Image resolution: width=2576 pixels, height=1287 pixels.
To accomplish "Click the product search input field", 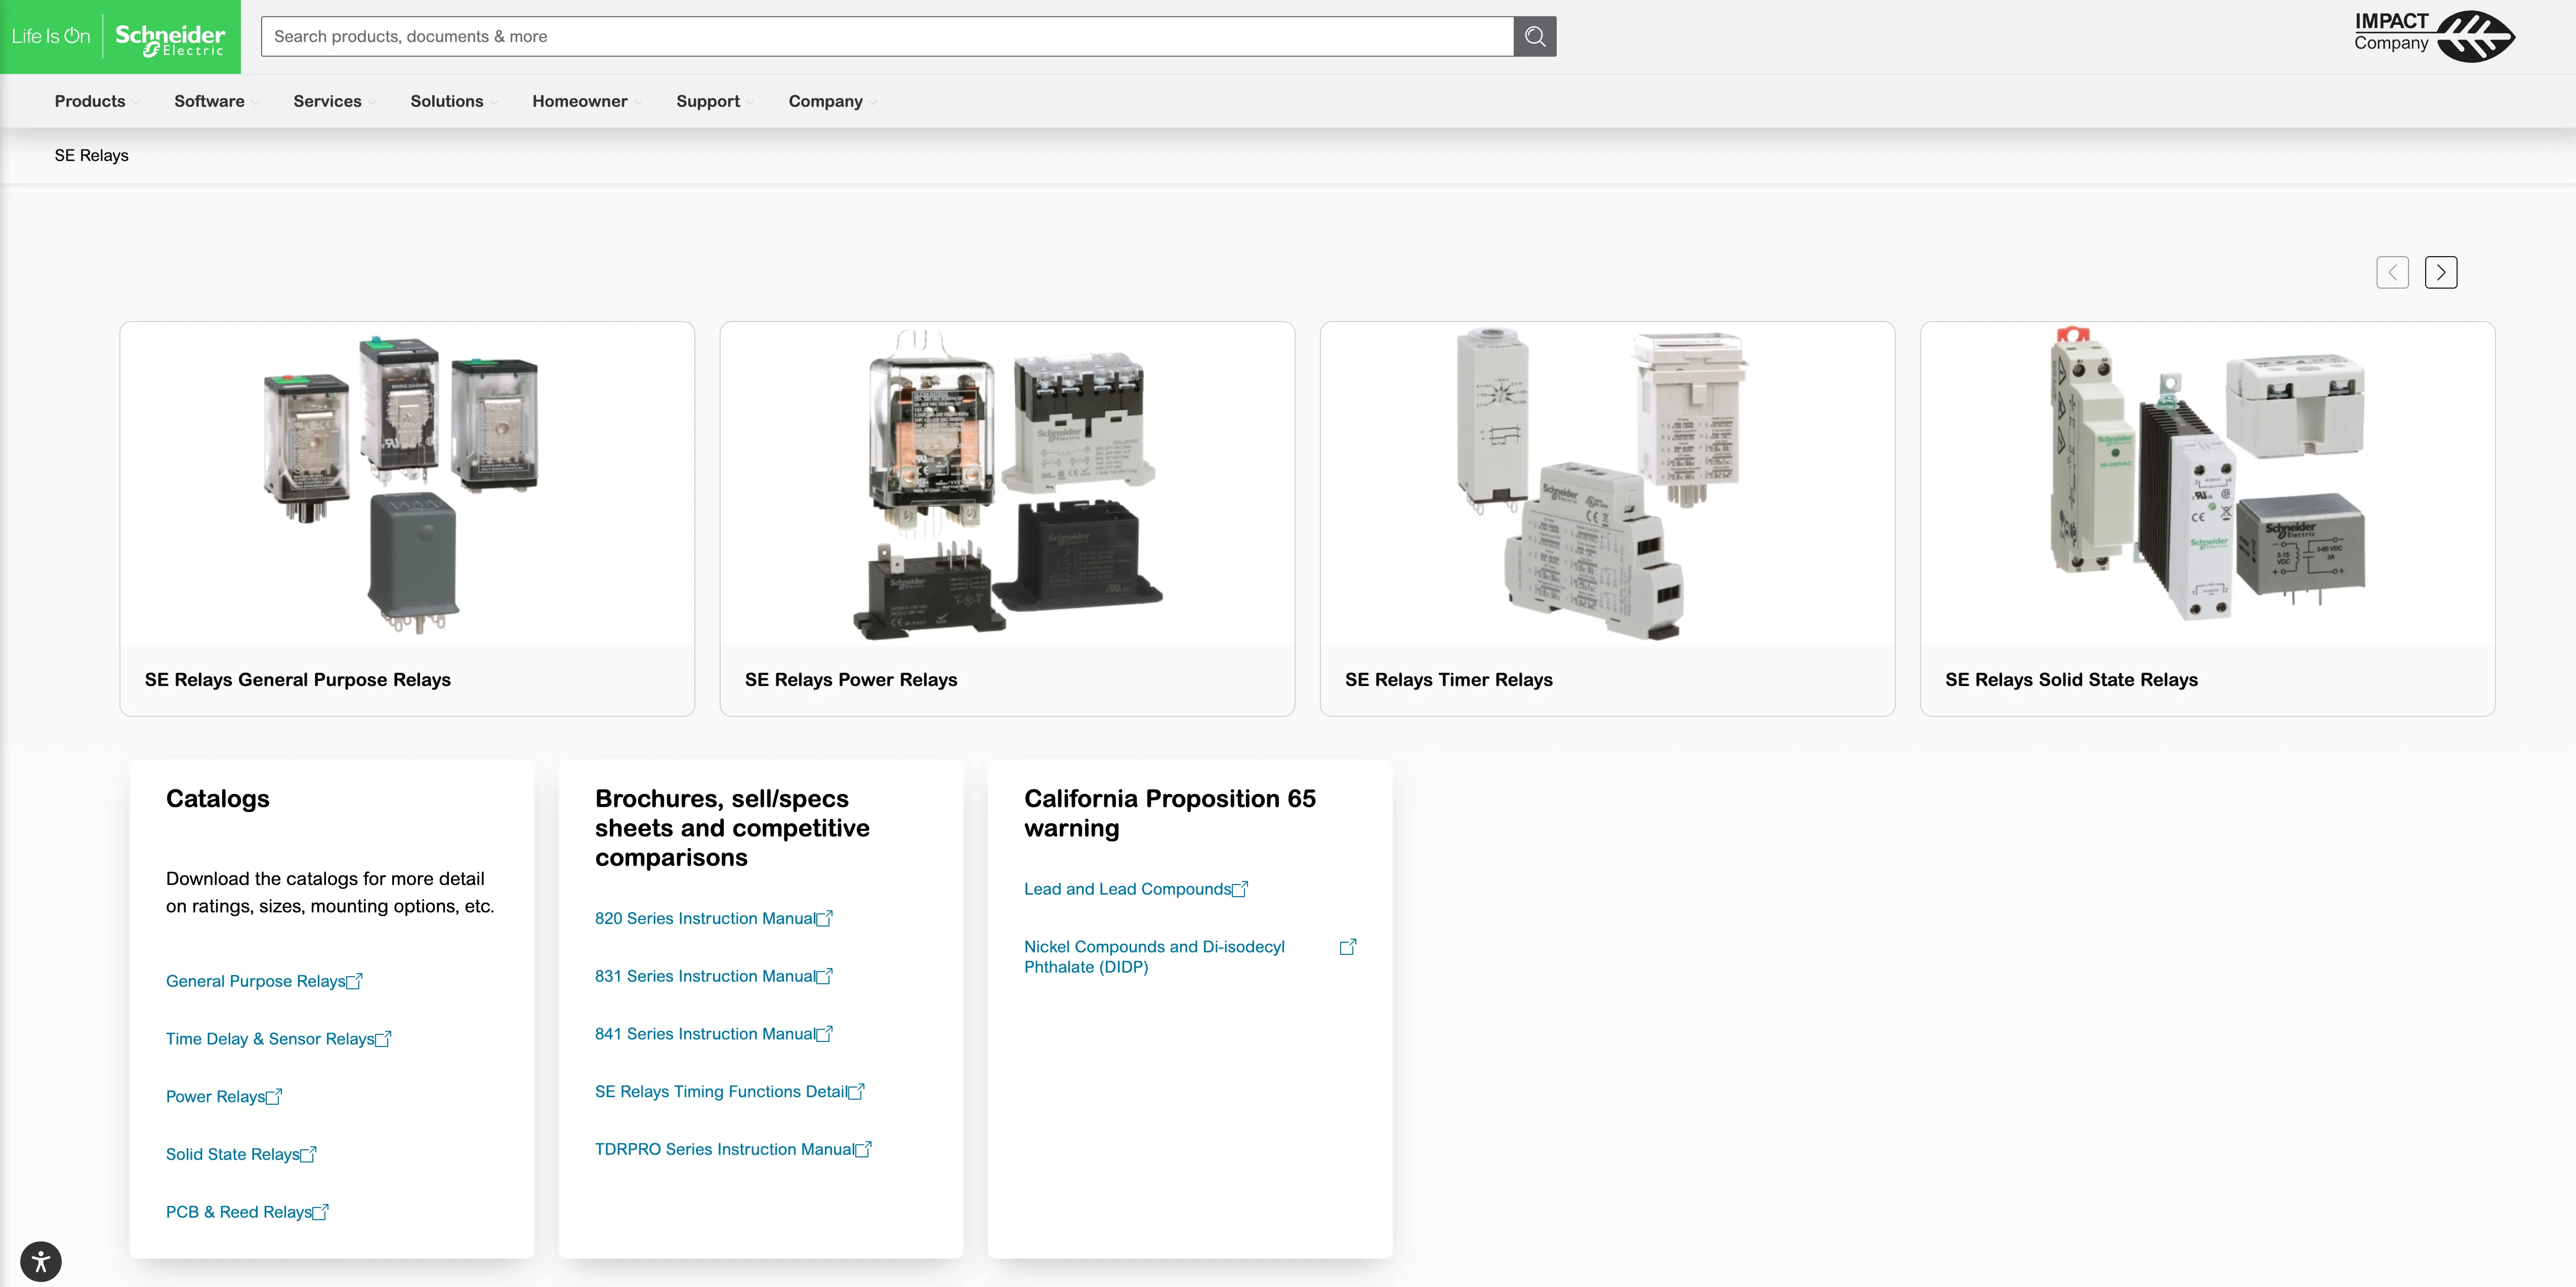I will click(x=890, y=36).
